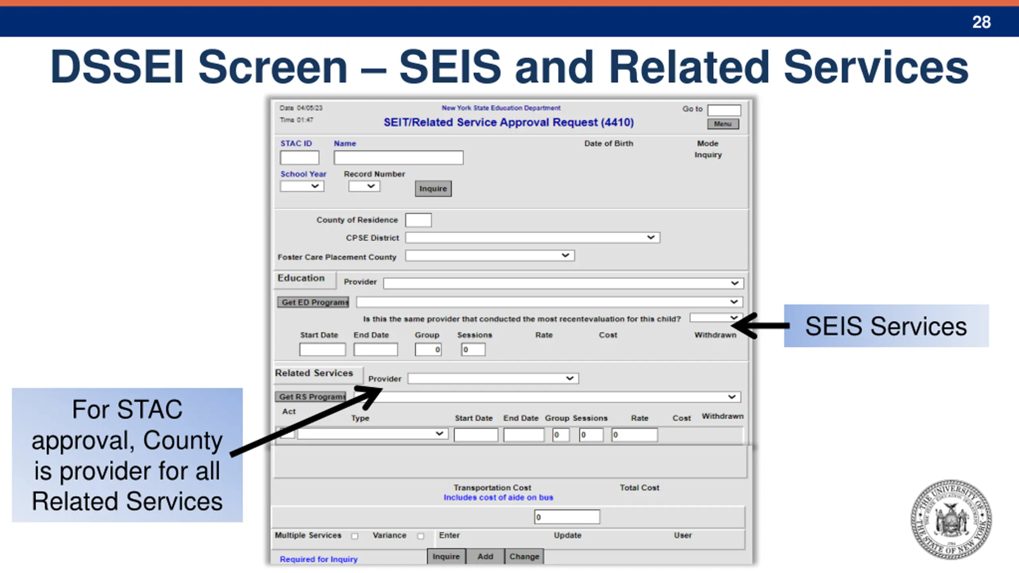
Task: Select the Add button at the bottom
Action: 485,556
